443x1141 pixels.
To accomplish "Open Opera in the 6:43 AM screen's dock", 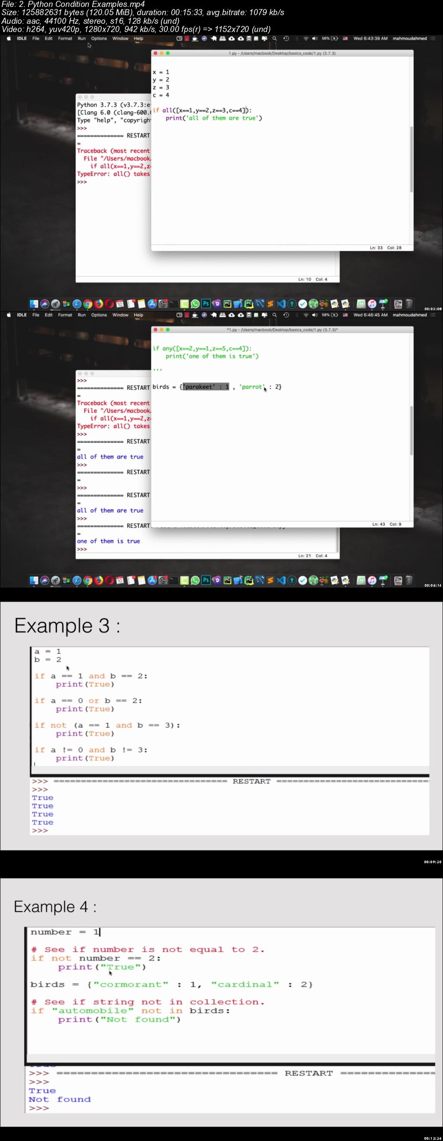I will (109, 303).
